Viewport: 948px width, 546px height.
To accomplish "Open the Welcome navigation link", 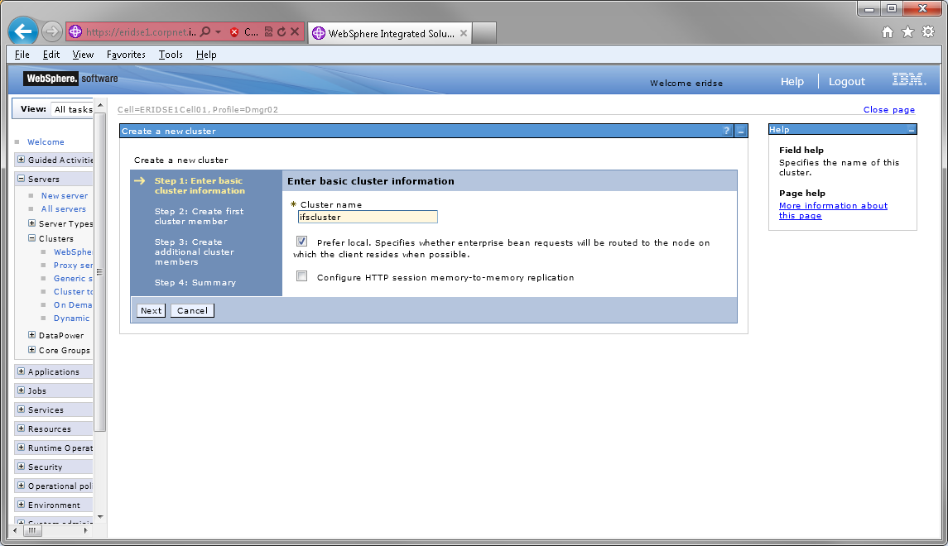I will pyautogui.click(x=46, y=142).
